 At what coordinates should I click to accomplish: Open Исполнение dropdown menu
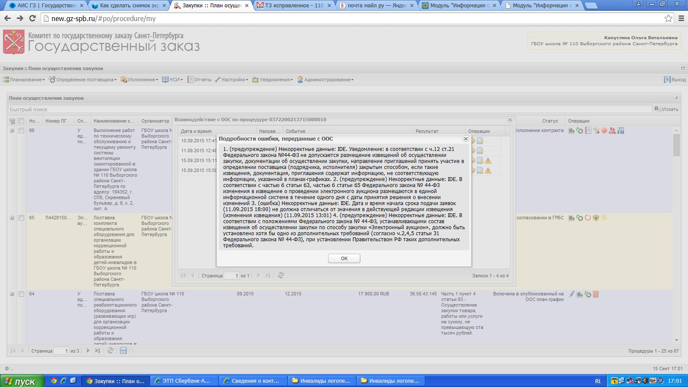tap(140, 80)
